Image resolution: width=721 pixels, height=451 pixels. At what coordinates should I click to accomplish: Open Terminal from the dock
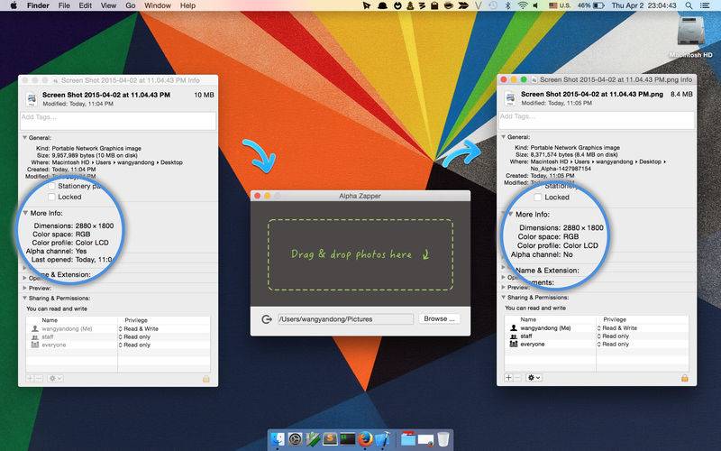tap(346, 438)
